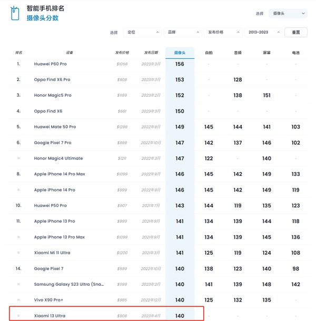The image size is (316, 321).
Task: Click price $599 in Google Pixel 7 row
Action: click(122, 268)
